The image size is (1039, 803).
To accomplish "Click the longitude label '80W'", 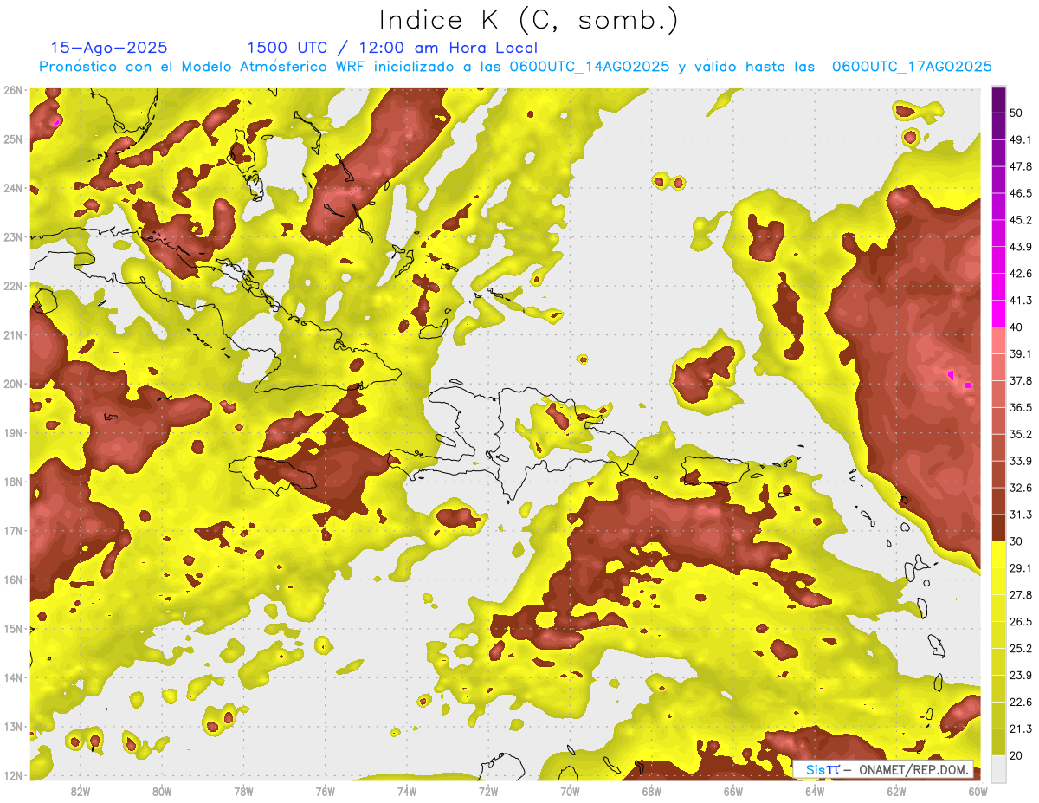I will (162, 790).
